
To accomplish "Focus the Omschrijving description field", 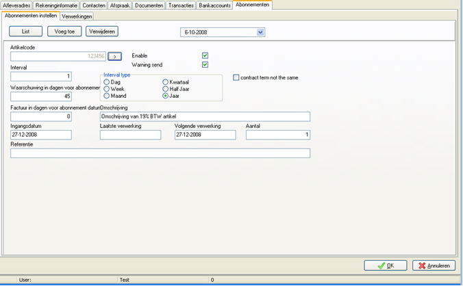I will point(205,116).
